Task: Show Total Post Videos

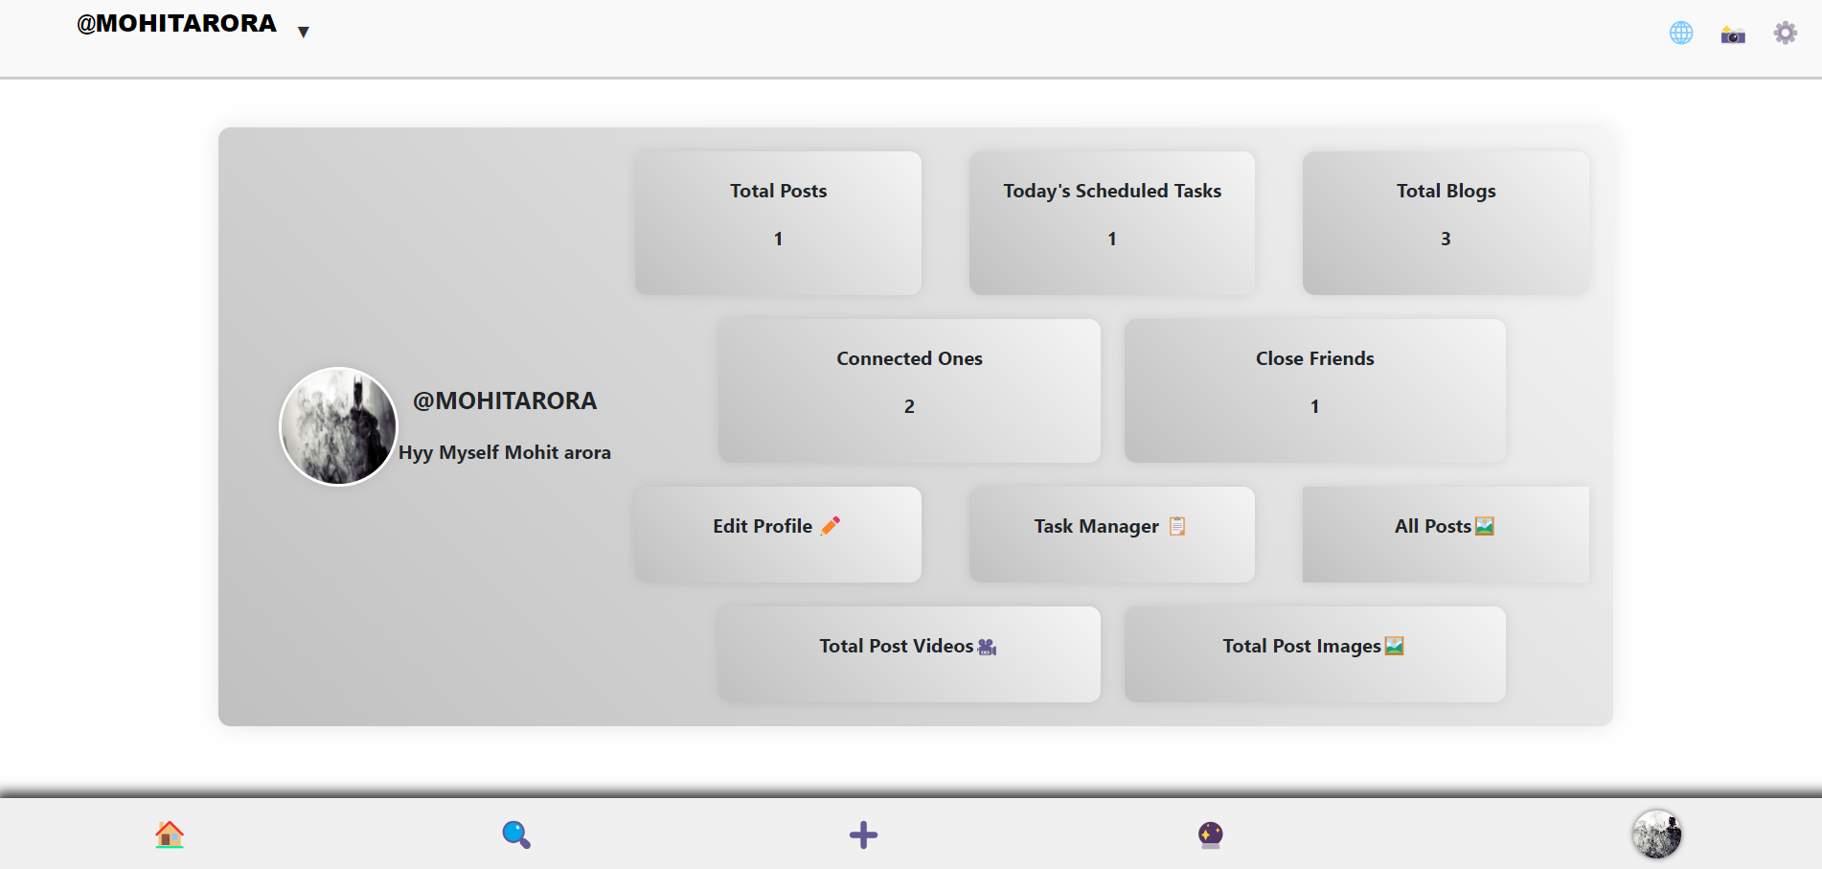Action: tap(908, 653)
